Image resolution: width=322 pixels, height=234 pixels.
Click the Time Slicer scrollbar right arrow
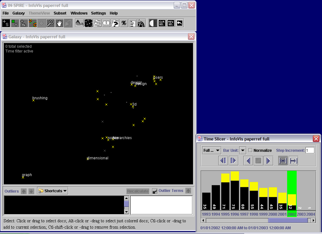[x=313, y=220]
